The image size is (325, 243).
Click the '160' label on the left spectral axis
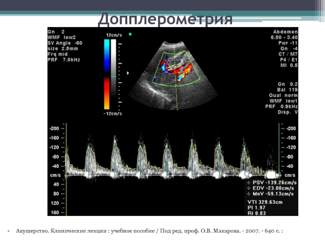55,212
